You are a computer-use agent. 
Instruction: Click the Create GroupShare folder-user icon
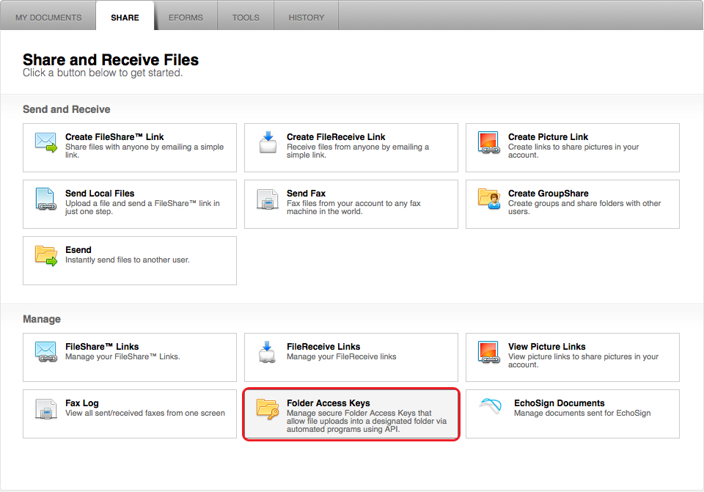(489, 199)
